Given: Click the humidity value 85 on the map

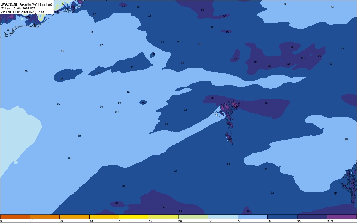Looking at the screenshot, I should coord(79,136).
